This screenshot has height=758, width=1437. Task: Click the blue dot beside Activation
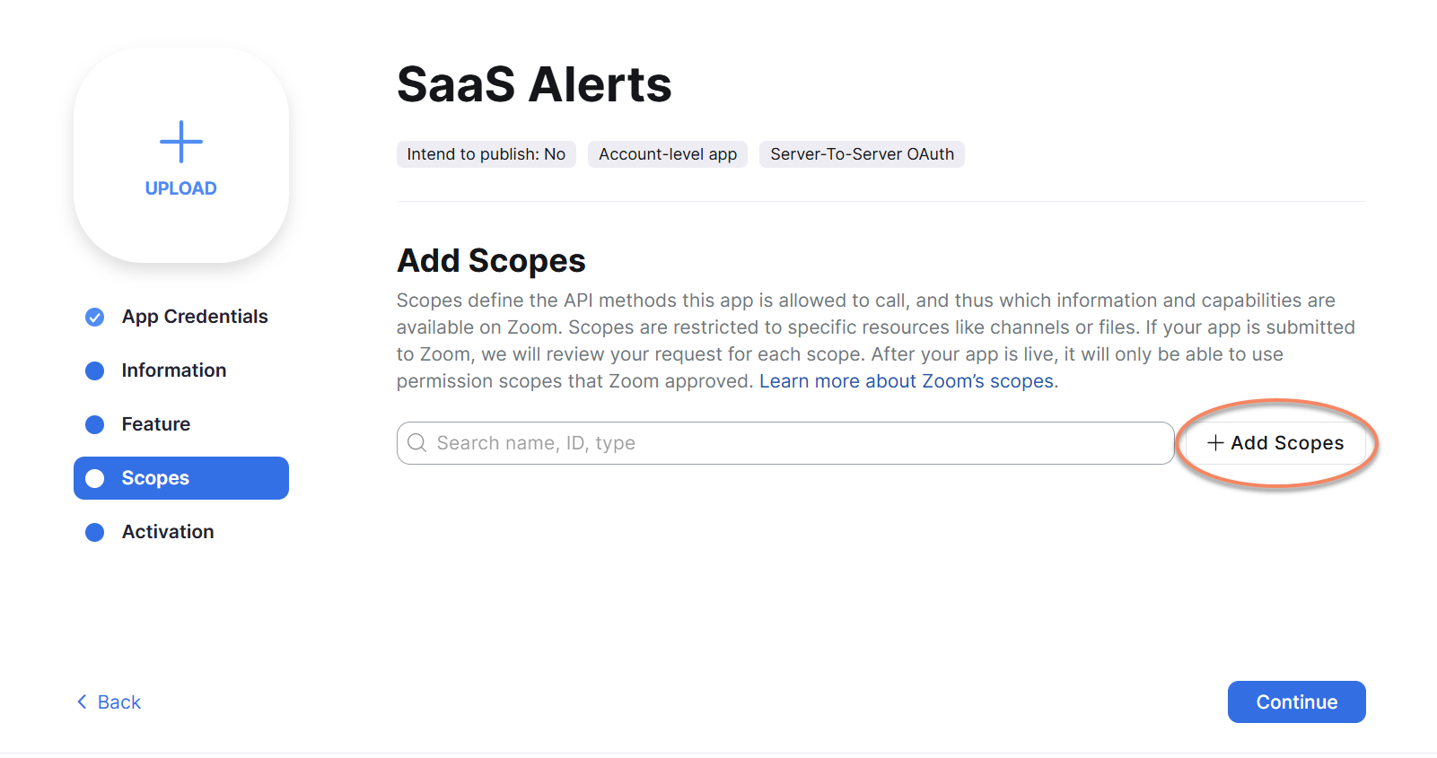[94, 532]
